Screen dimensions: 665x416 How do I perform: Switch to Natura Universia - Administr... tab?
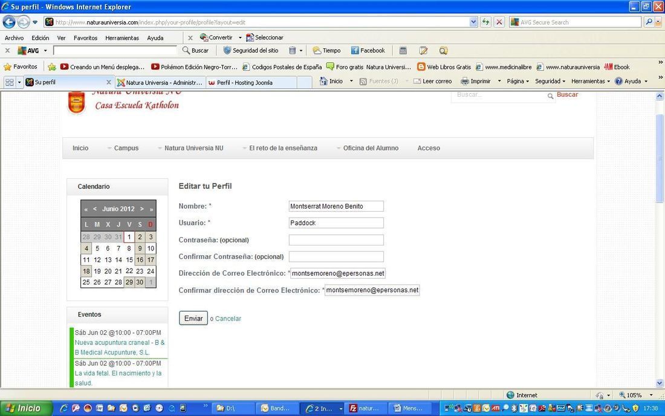[x=160, y=82]
